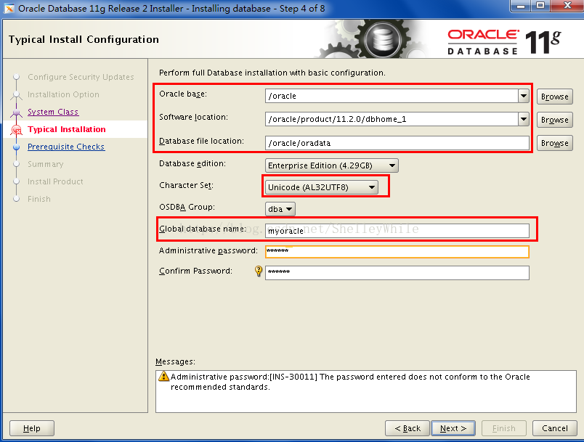Click the Global database name field
584x442 pixels.
pyautogui.click(x=397, y=231)
